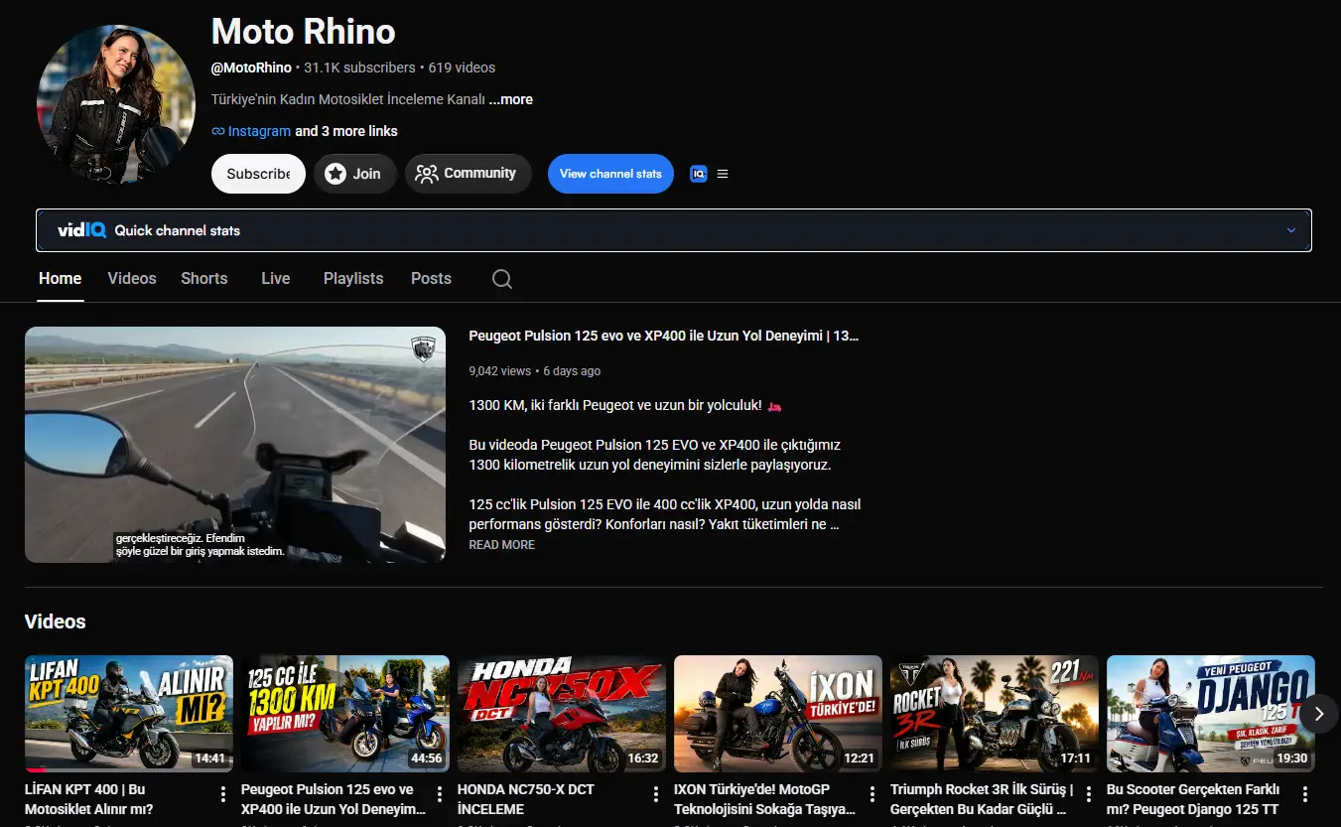Image resolution: width=1341 pixels, height=827 pixels.
Task: Search the channel with magnifier icon
Action: point(502,279)
